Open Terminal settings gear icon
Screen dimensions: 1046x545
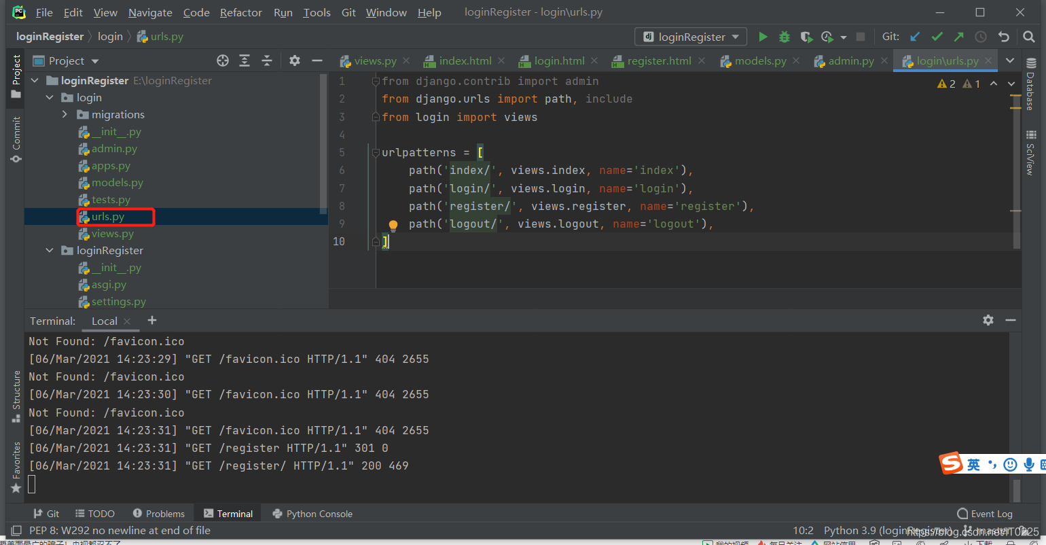(988, 320)
